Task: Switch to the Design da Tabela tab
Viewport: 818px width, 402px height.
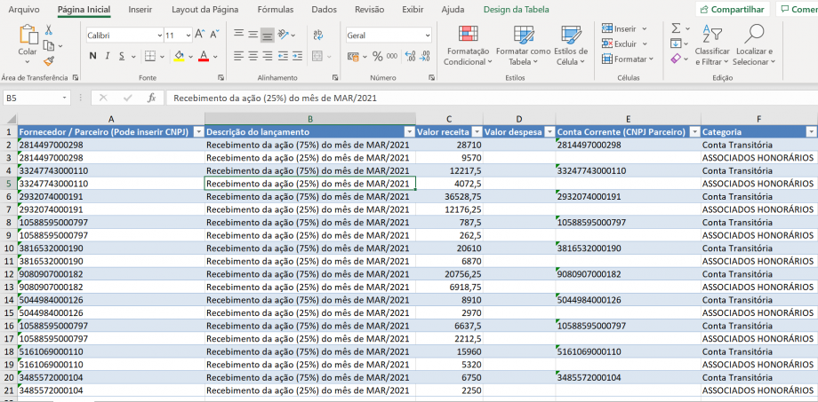Action: 516,9
